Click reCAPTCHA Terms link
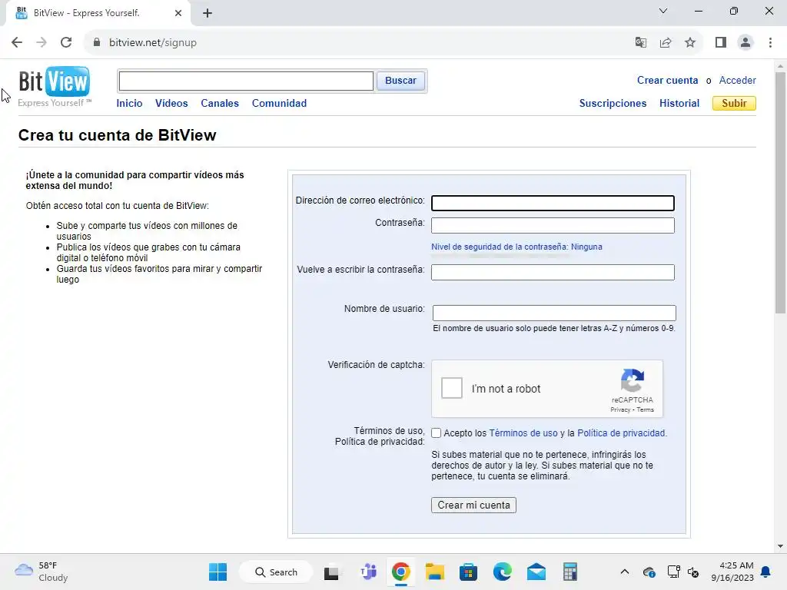 click(x=646, y=409)
